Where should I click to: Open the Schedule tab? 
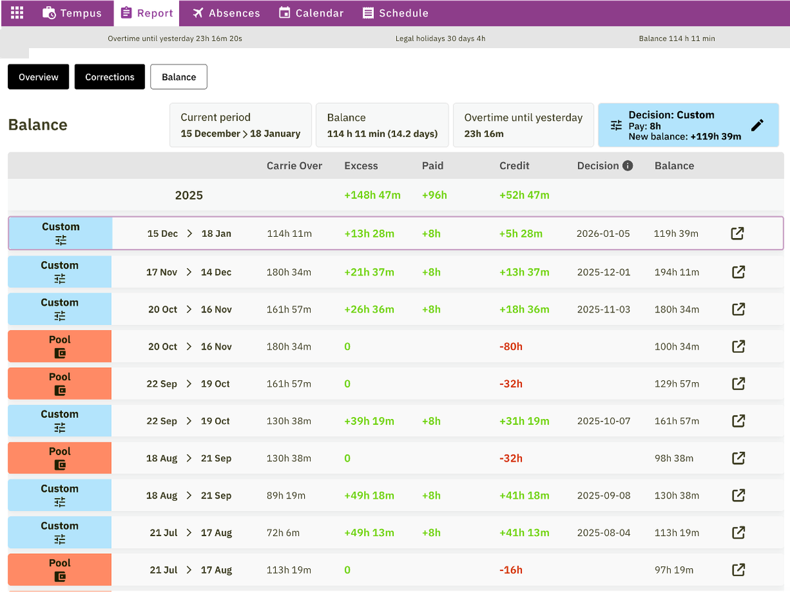(x=395, y=13)
